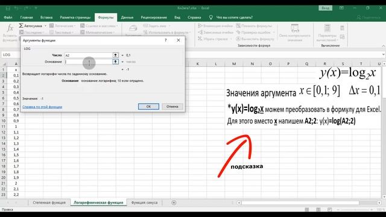Click the Save icon in quick access
The image size is (386, 217).
coord(8,8)
